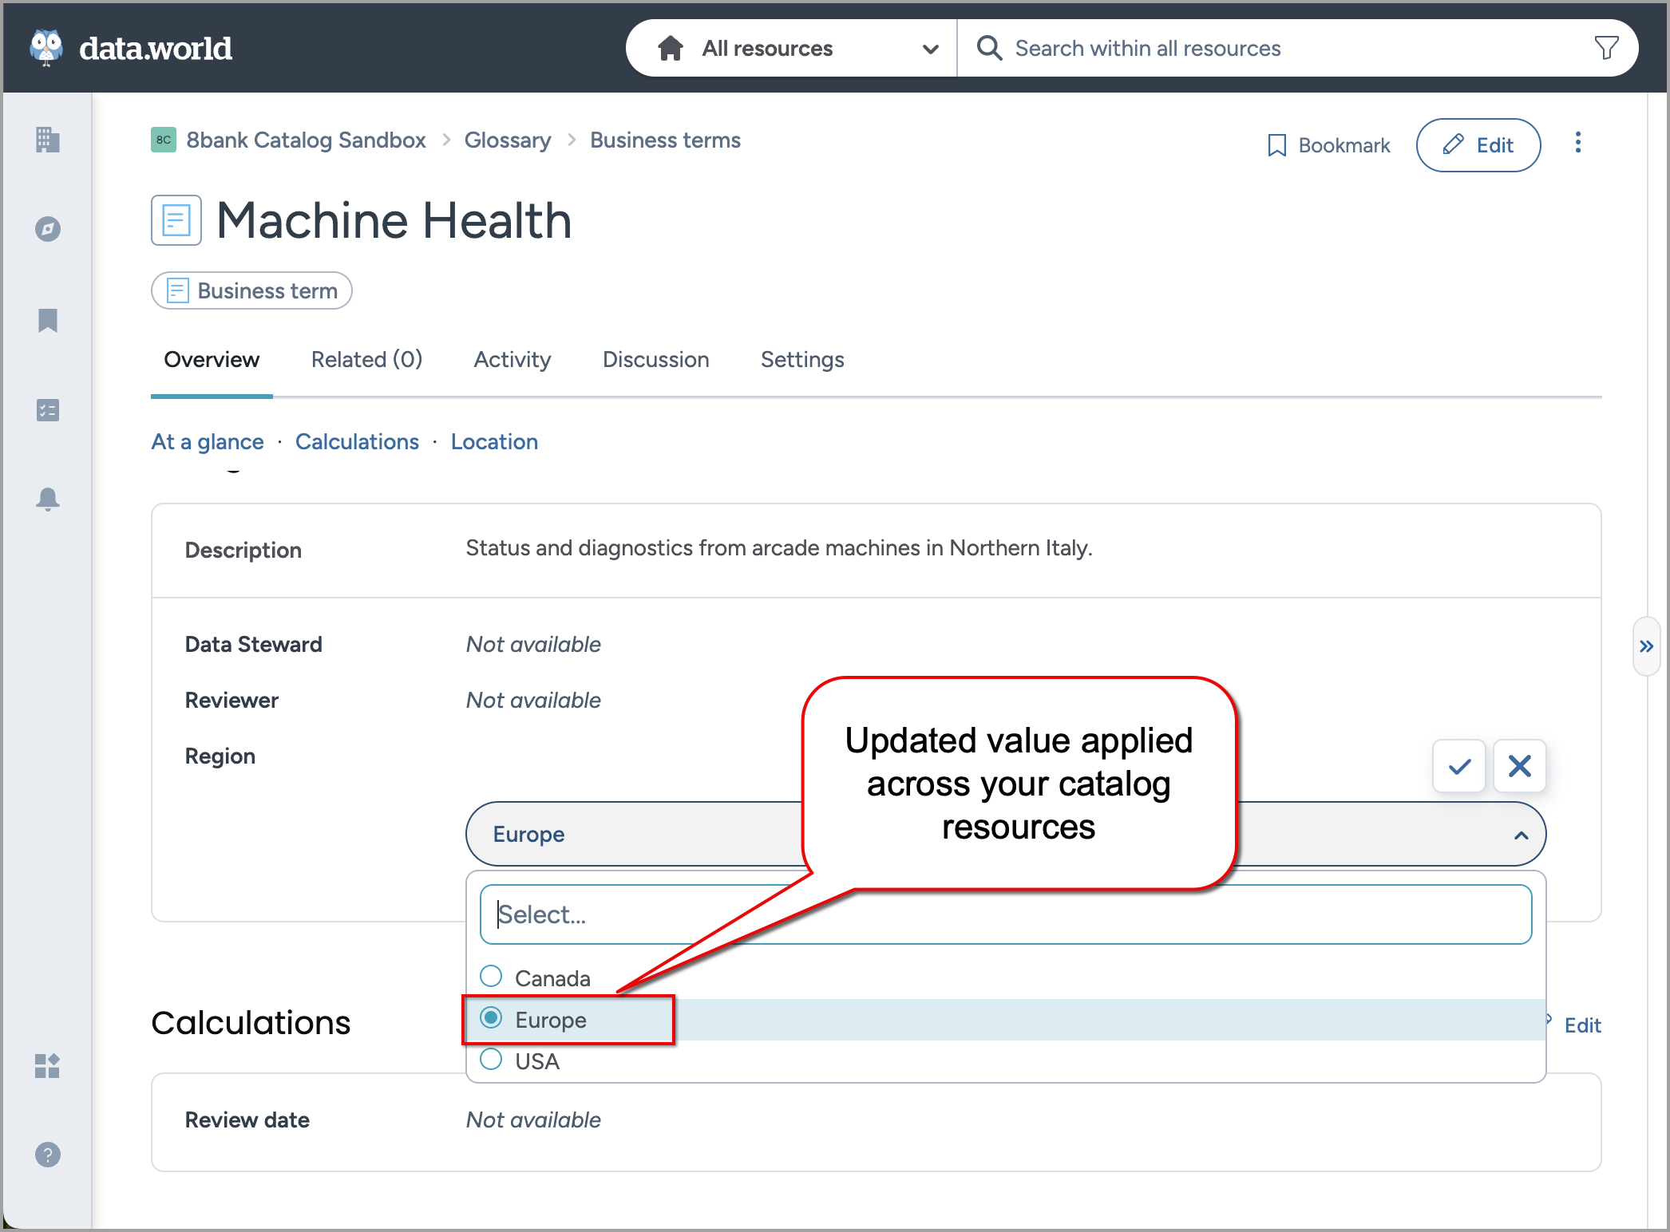Viewport: 1670px width, 1232px height.
Task: Open the three-dot more options menu
Action: 1577,144
